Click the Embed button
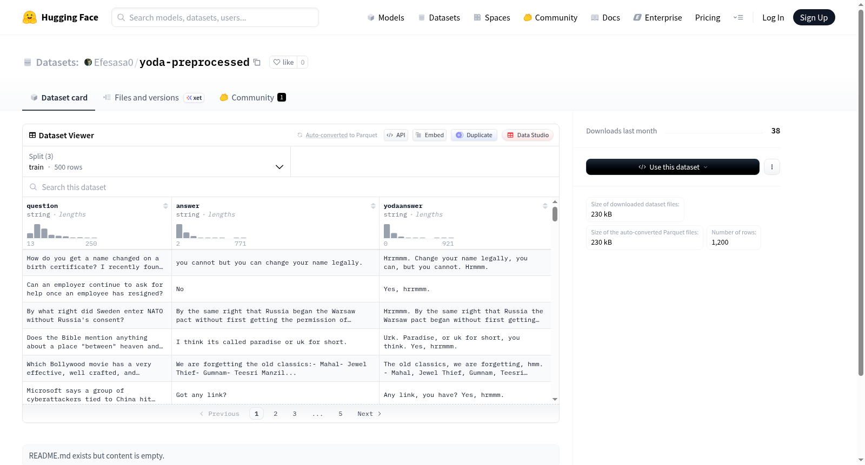This screenshot has width=865, height=465. 429,135
